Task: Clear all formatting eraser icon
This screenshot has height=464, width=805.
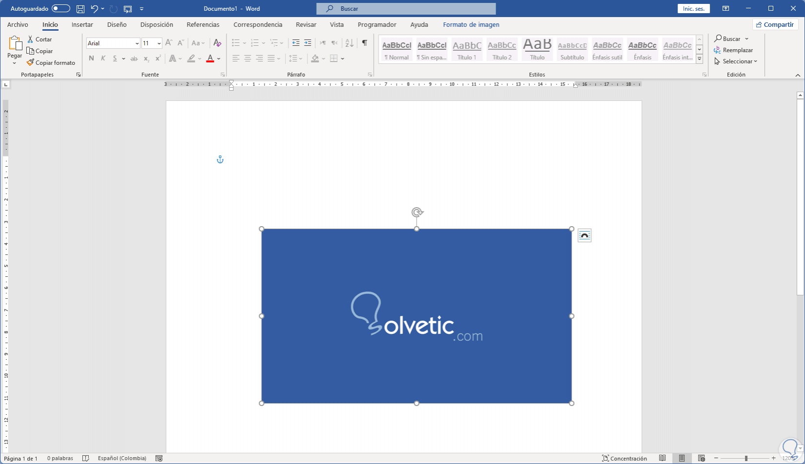Action: [218, 43]
